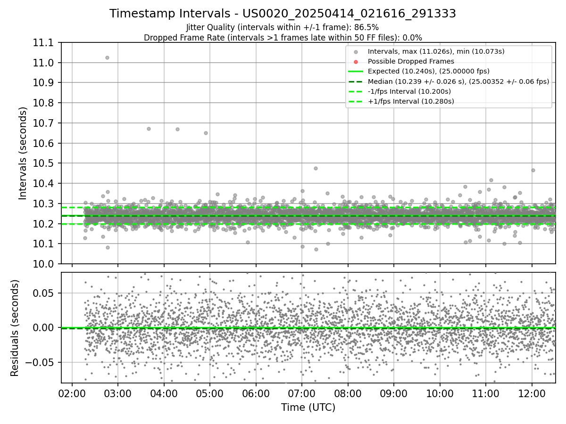Click the dark green dashed Median line sample
Screen dimensions: 566x424
[356, 82]
